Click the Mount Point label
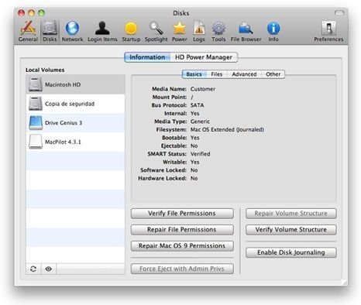 (x=170, y=98)
